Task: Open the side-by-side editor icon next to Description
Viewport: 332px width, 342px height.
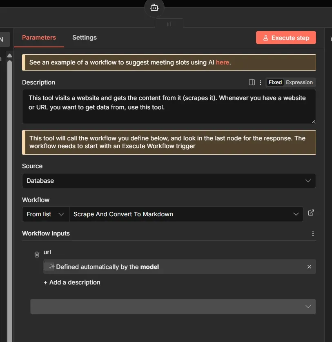Action: coord(252,82)
